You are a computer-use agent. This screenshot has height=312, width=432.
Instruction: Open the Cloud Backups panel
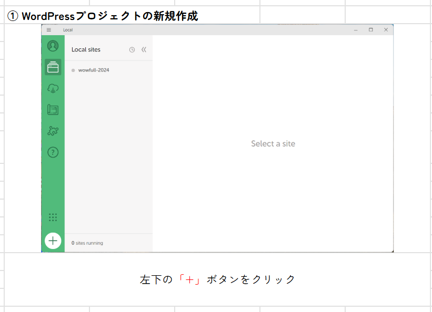[x=53, y=88]
